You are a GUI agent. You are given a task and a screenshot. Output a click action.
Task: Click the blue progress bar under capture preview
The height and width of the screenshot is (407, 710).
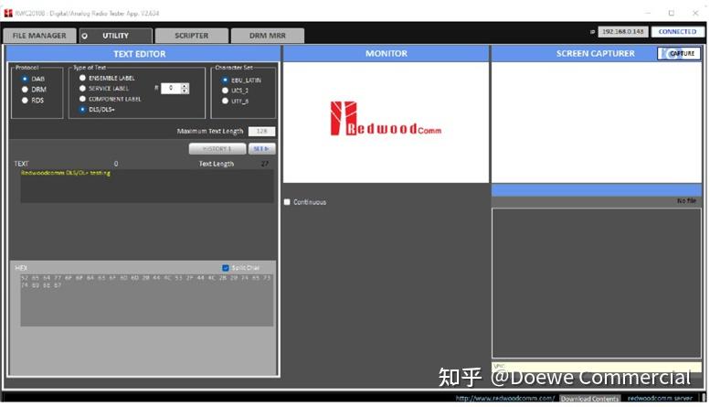[x=597, y=190]
